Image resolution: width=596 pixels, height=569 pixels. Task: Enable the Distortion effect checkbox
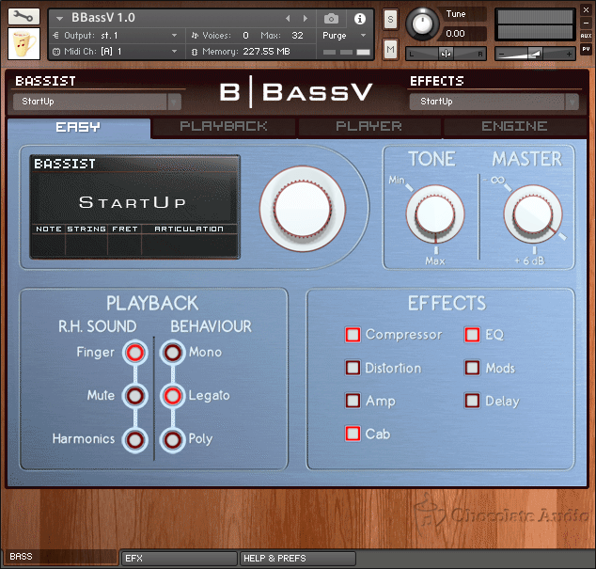click(353, 368)
